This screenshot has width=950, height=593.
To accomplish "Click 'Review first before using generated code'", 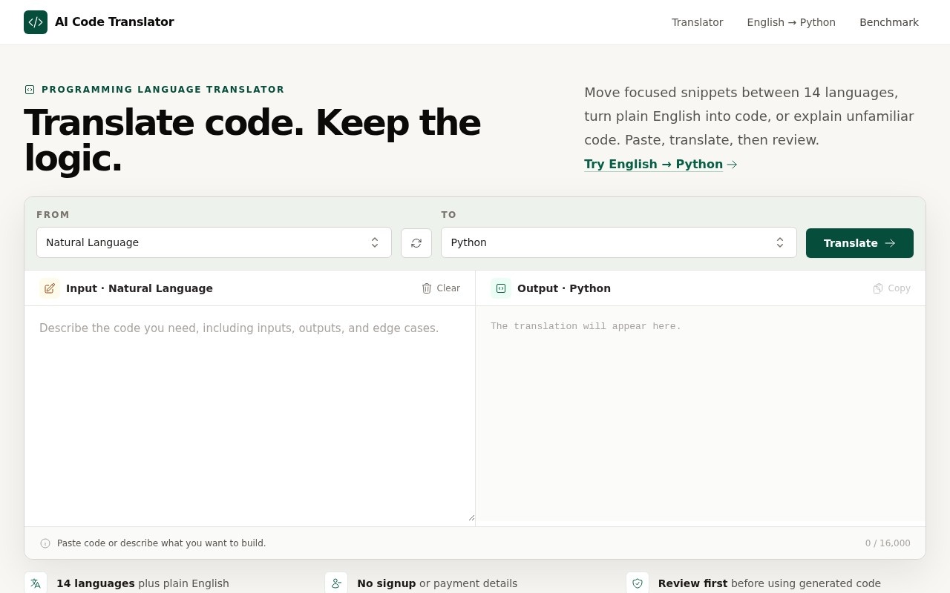I will (x=770, y=583).
